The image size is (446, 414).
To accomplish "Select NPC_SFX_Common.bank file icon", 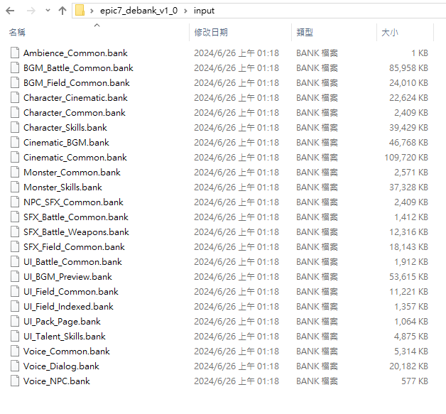I will click(15, 202).
